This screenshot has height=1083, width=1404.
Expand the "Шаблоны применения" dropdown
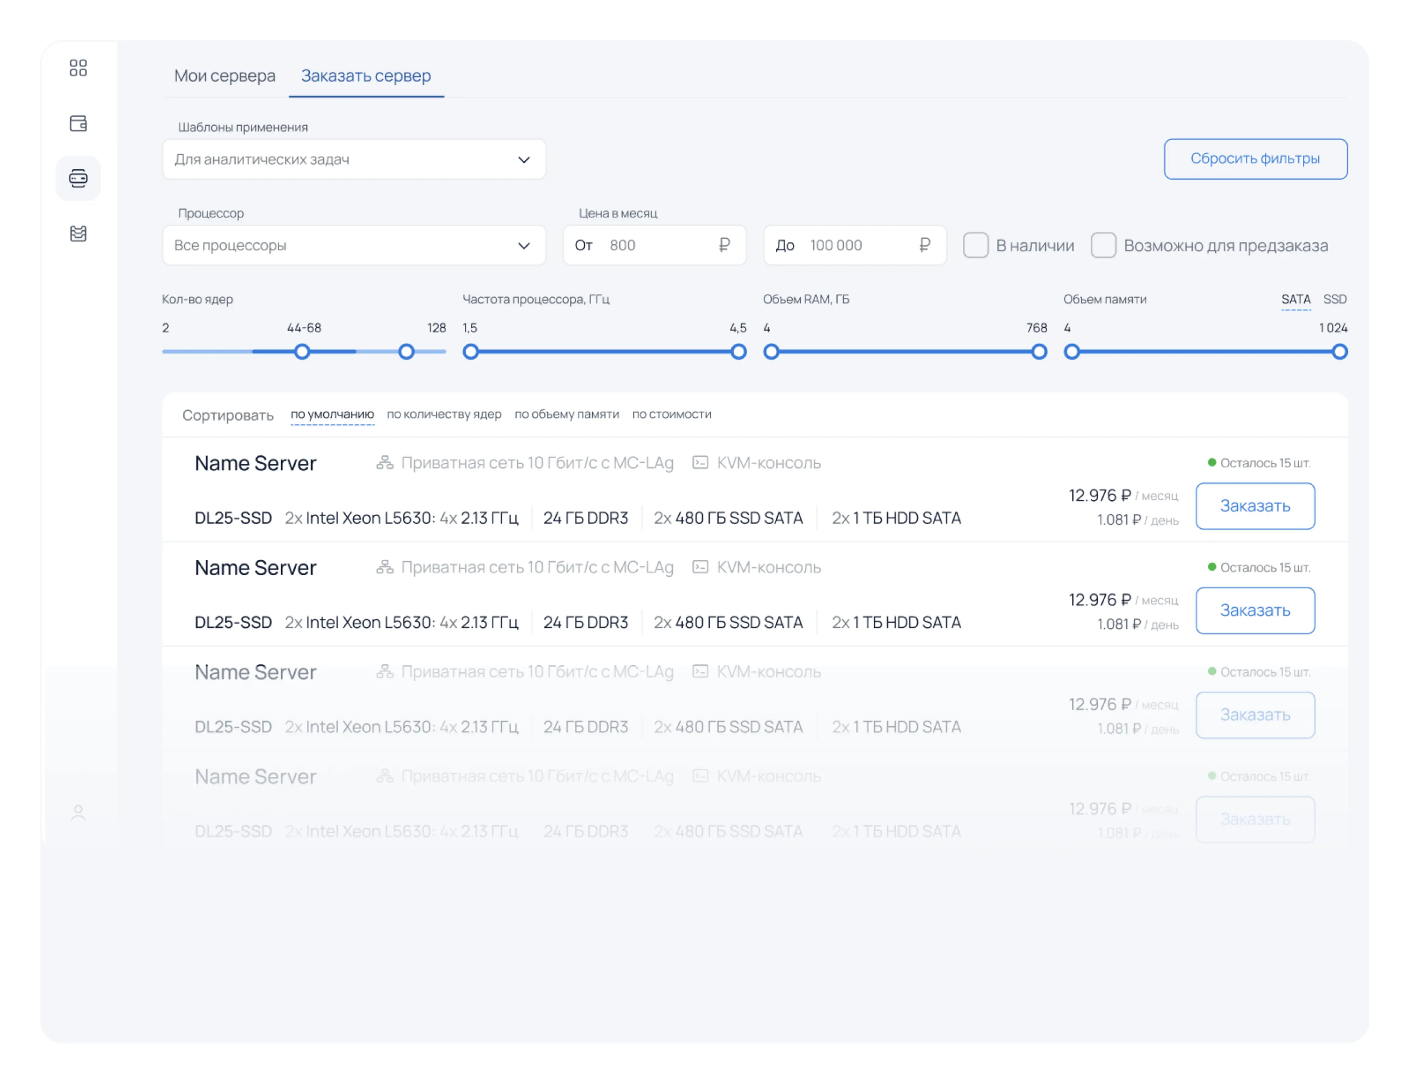pyautogui.click(x=354, y=159)
